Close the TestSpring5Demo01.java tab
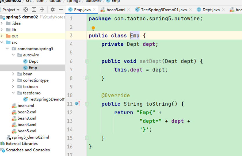This screenshot has width=242, height=156. point(190,10)
